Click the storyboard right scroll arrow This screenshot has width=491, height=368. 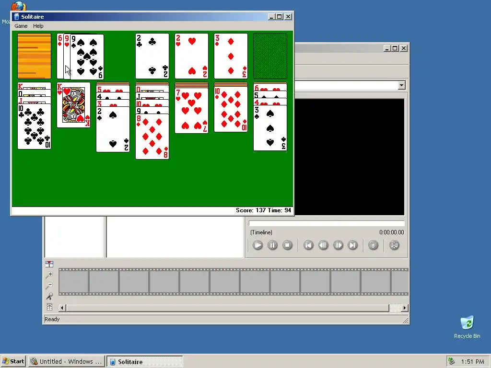[405, 308]
